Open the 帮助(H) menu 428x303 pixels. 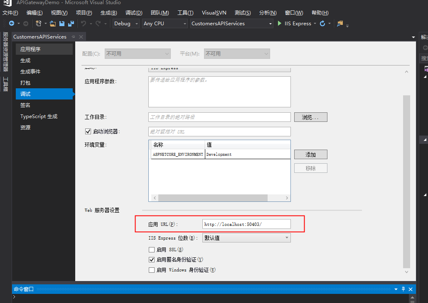pyautogui.click(x=320, y=13)
